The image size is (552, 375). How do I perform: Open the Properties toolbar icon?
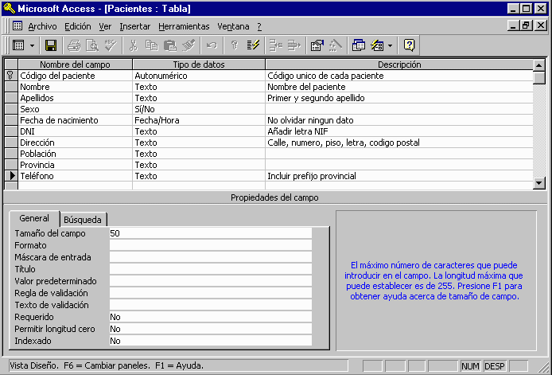pos(317,45)
